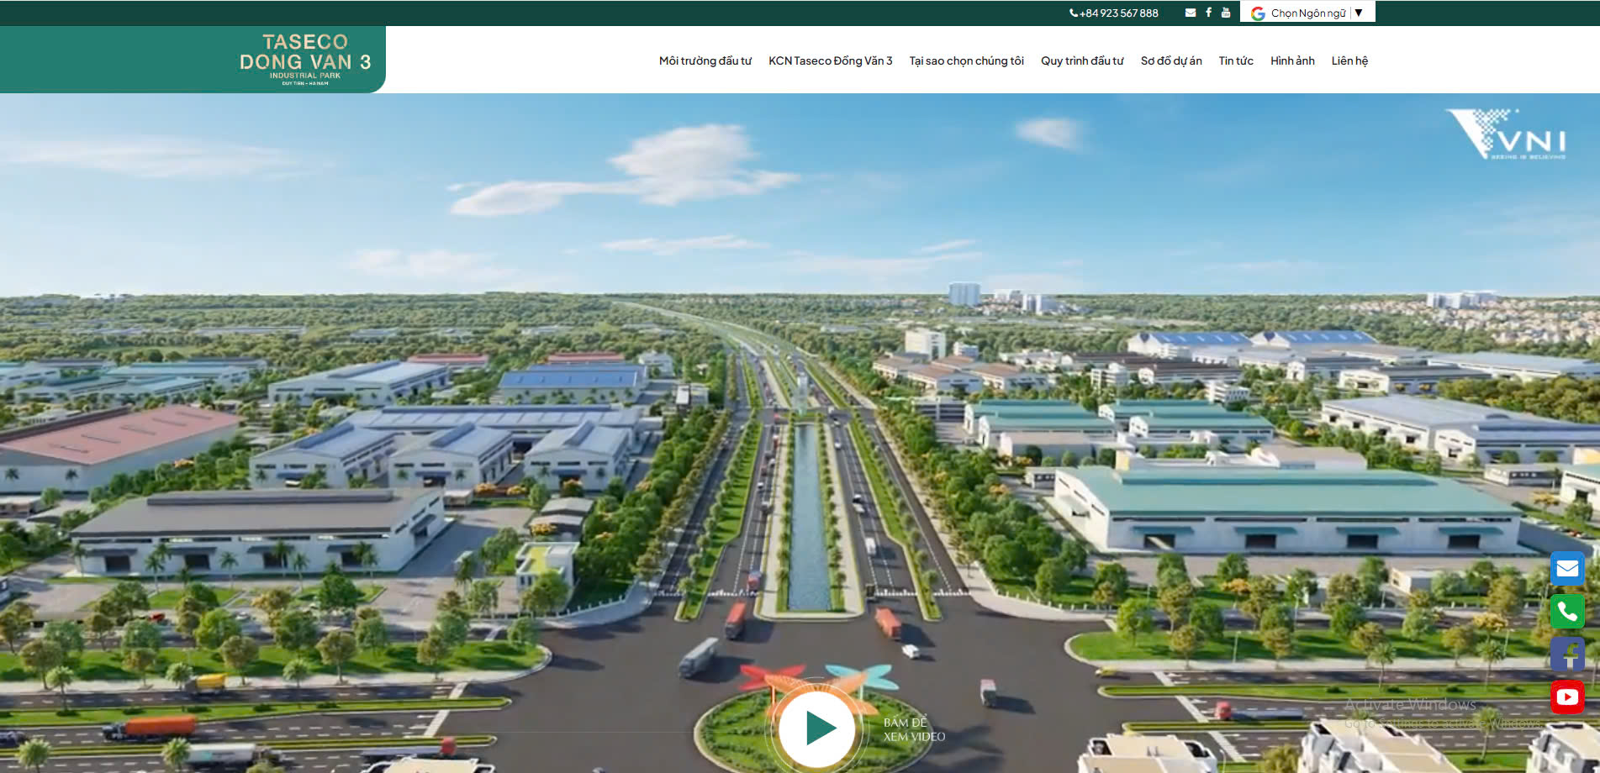Click the green floating phone call button

pyautogui.click(x=1567, y=612)
